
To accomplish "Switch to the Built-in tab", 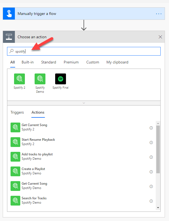I will pyautogui.click(x=28, y=62).
